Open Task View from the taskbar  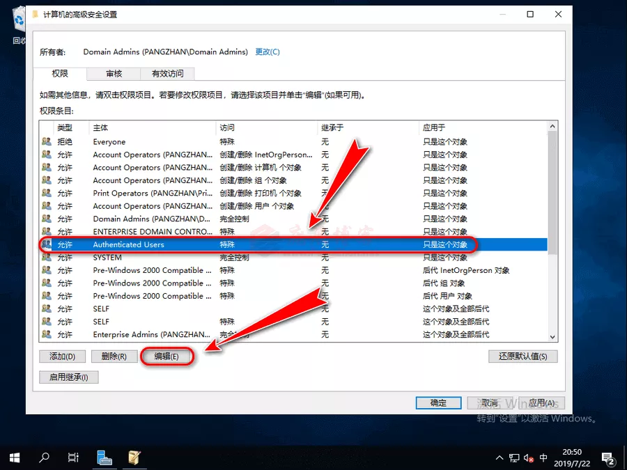[73, 457]
